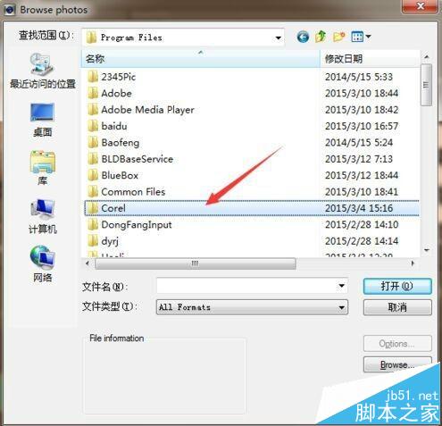This screenshot has width=442, height=426.
Task: Go back using the blue back arrow icon
Action: pyautogui.click(x=303, y=38)
